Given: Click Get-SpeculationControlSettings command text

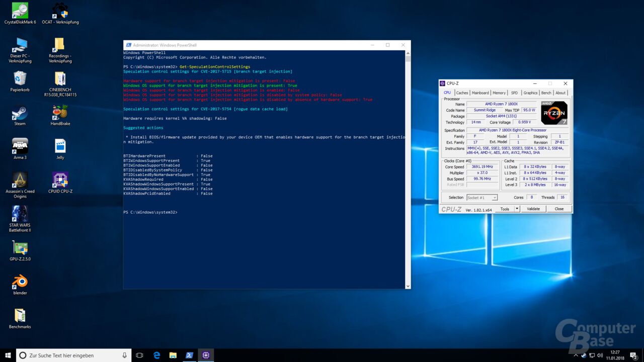Looking at the screenshot, I should pyautogui.click(x=215, y=66).
